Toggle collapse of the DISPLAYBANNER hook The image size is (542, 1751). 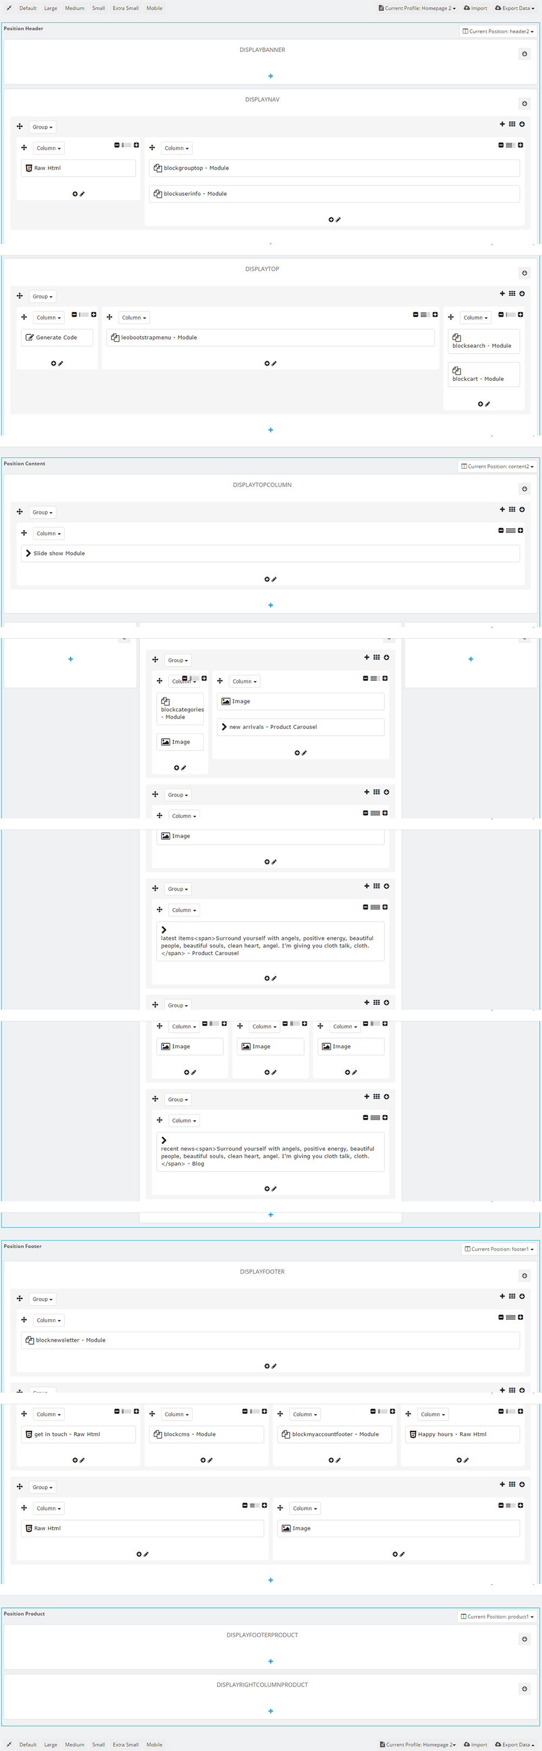pyautogui.click(x=524, y=54)
